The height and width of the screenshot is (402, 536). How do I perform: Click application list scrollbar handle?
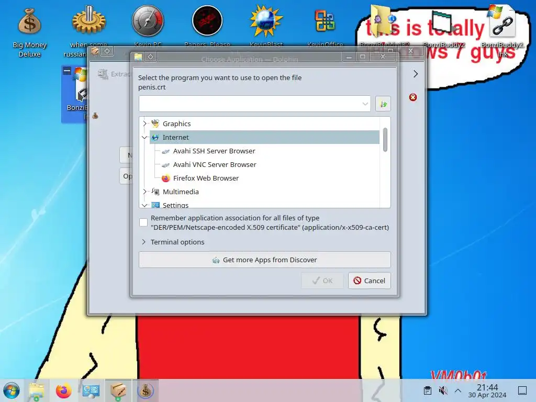[x=385, y=139]
